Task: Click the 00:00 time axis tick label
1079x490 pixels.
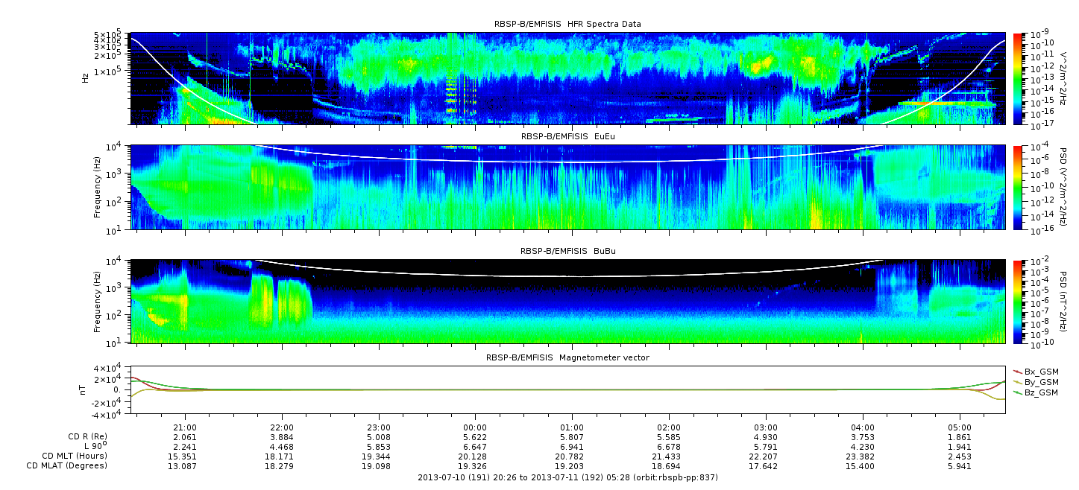Action: pyautogui.click(x=475, y=428)
